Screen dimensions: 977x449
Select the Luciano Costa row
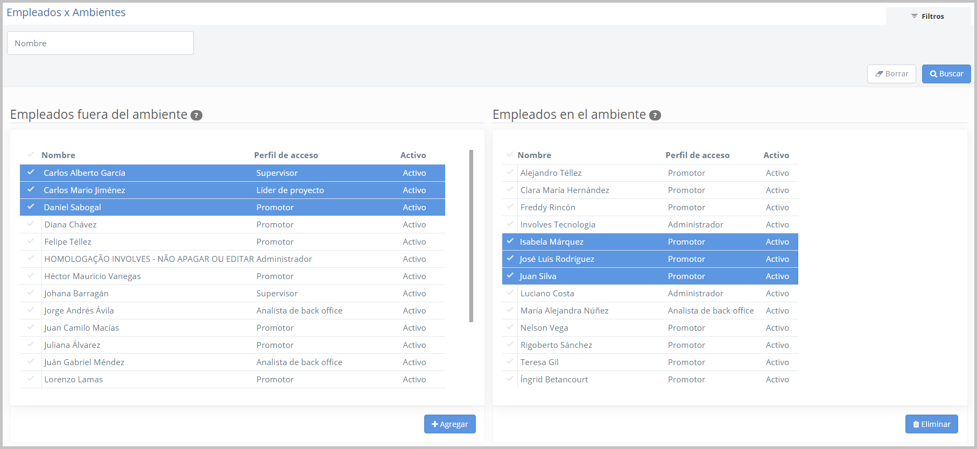coord(547,293)
